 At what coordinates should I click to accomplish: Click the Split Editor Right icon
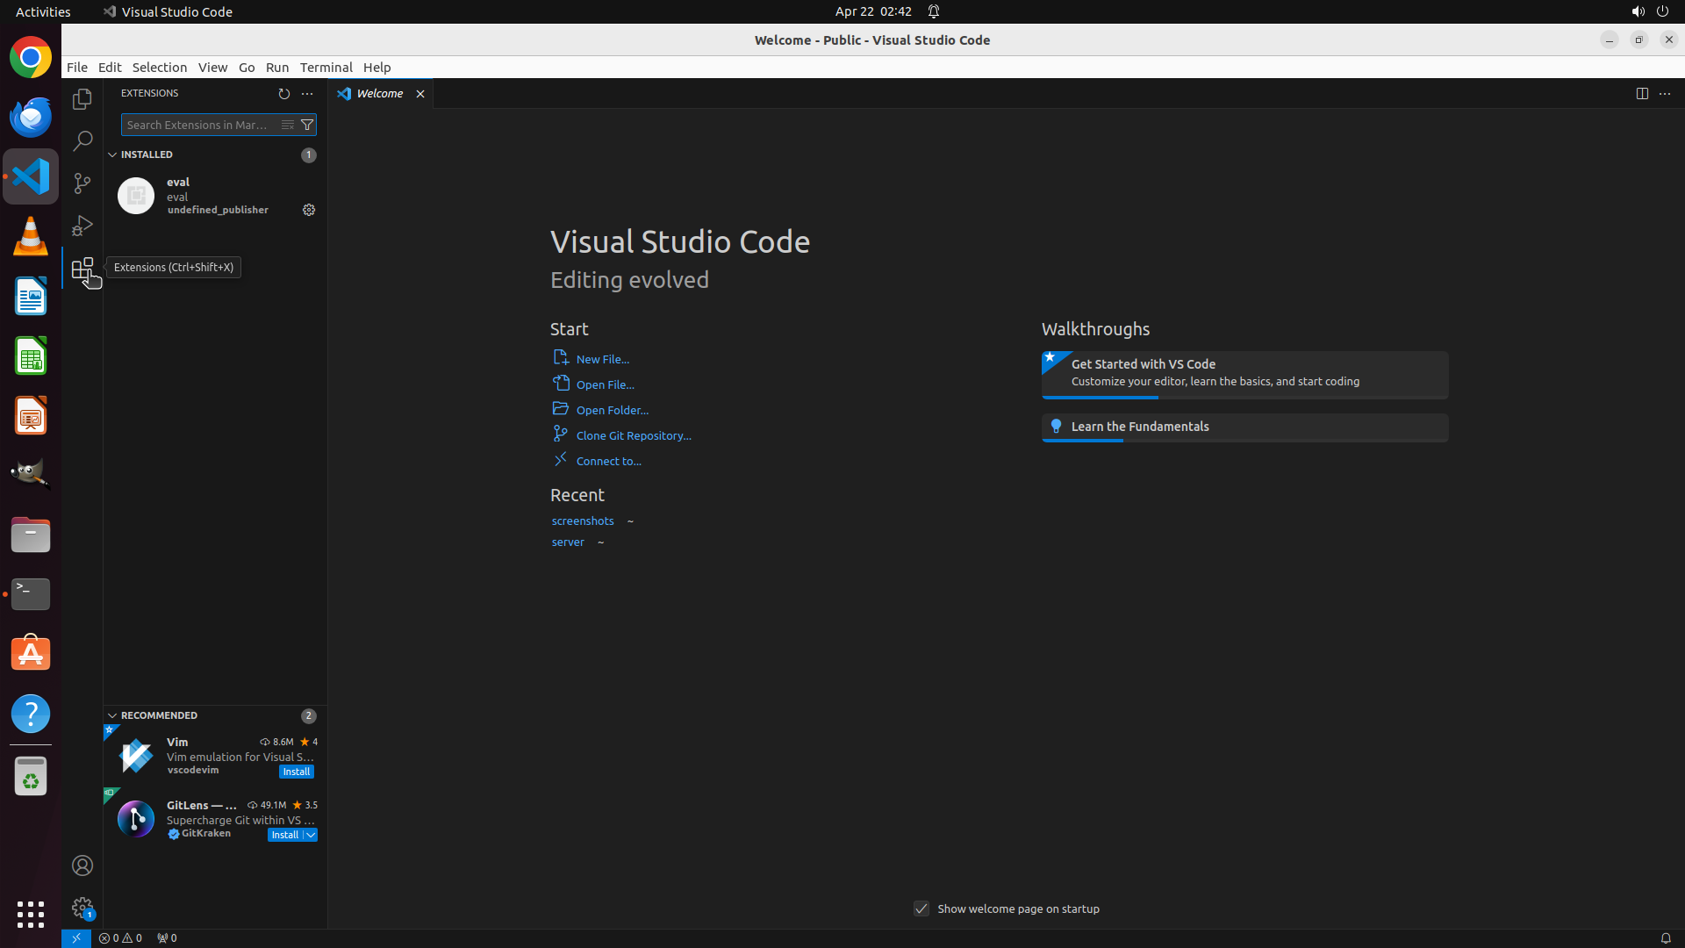click(x=1641, y=94)
